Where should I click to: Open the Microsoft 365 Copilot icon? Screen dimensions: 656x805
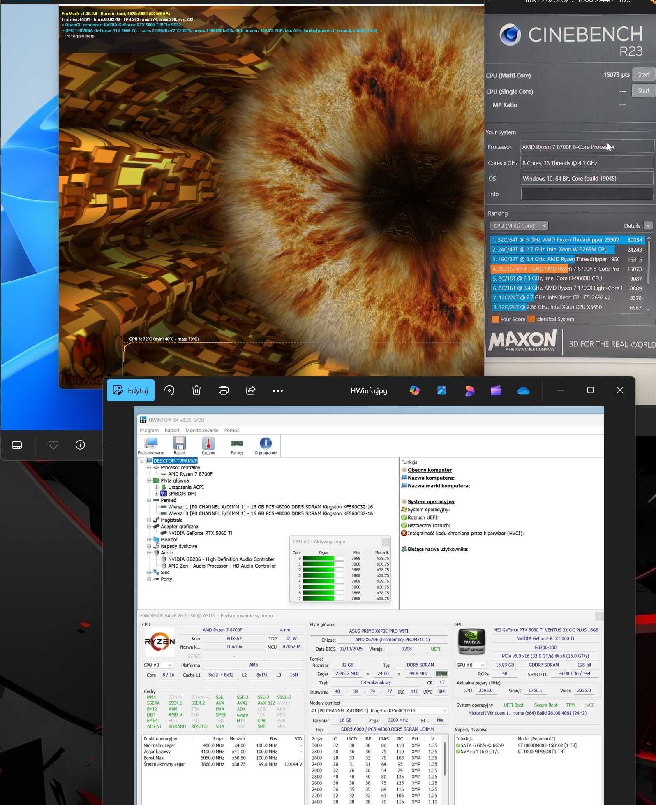pos(415,390)
